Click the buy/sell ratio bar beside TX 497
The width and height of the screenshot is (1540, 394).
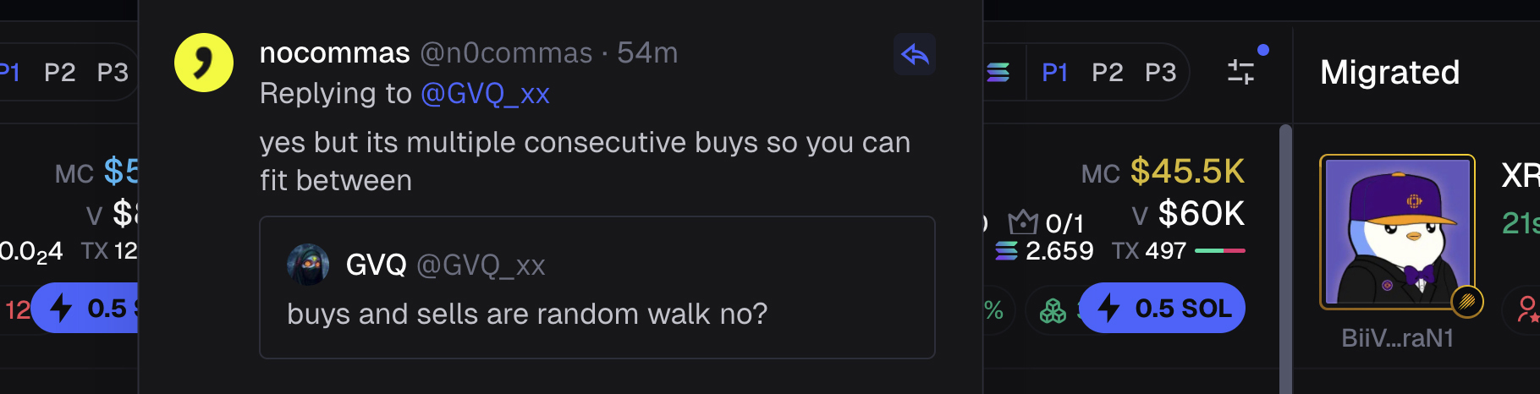pyautogui.click(x=1219, y=251)
